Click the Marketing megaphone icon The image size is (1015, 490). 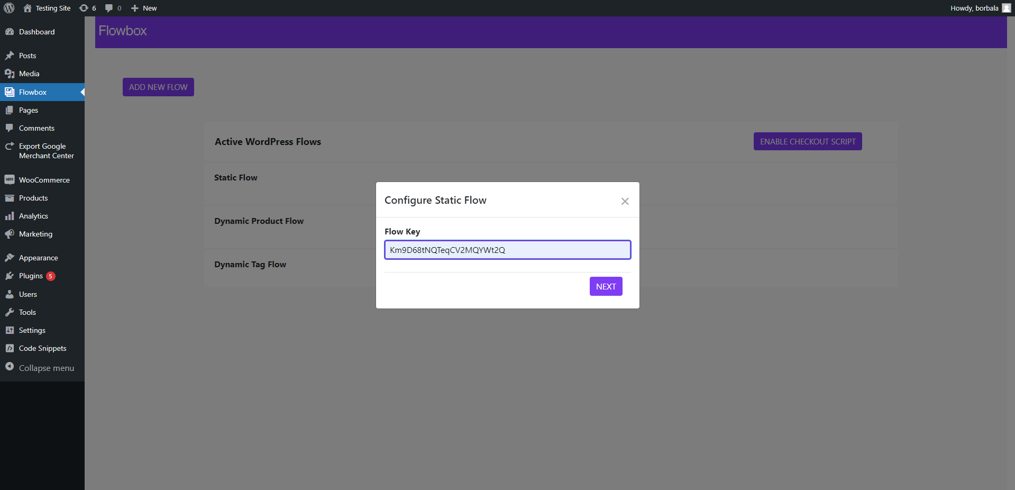[x=10, y=234]
